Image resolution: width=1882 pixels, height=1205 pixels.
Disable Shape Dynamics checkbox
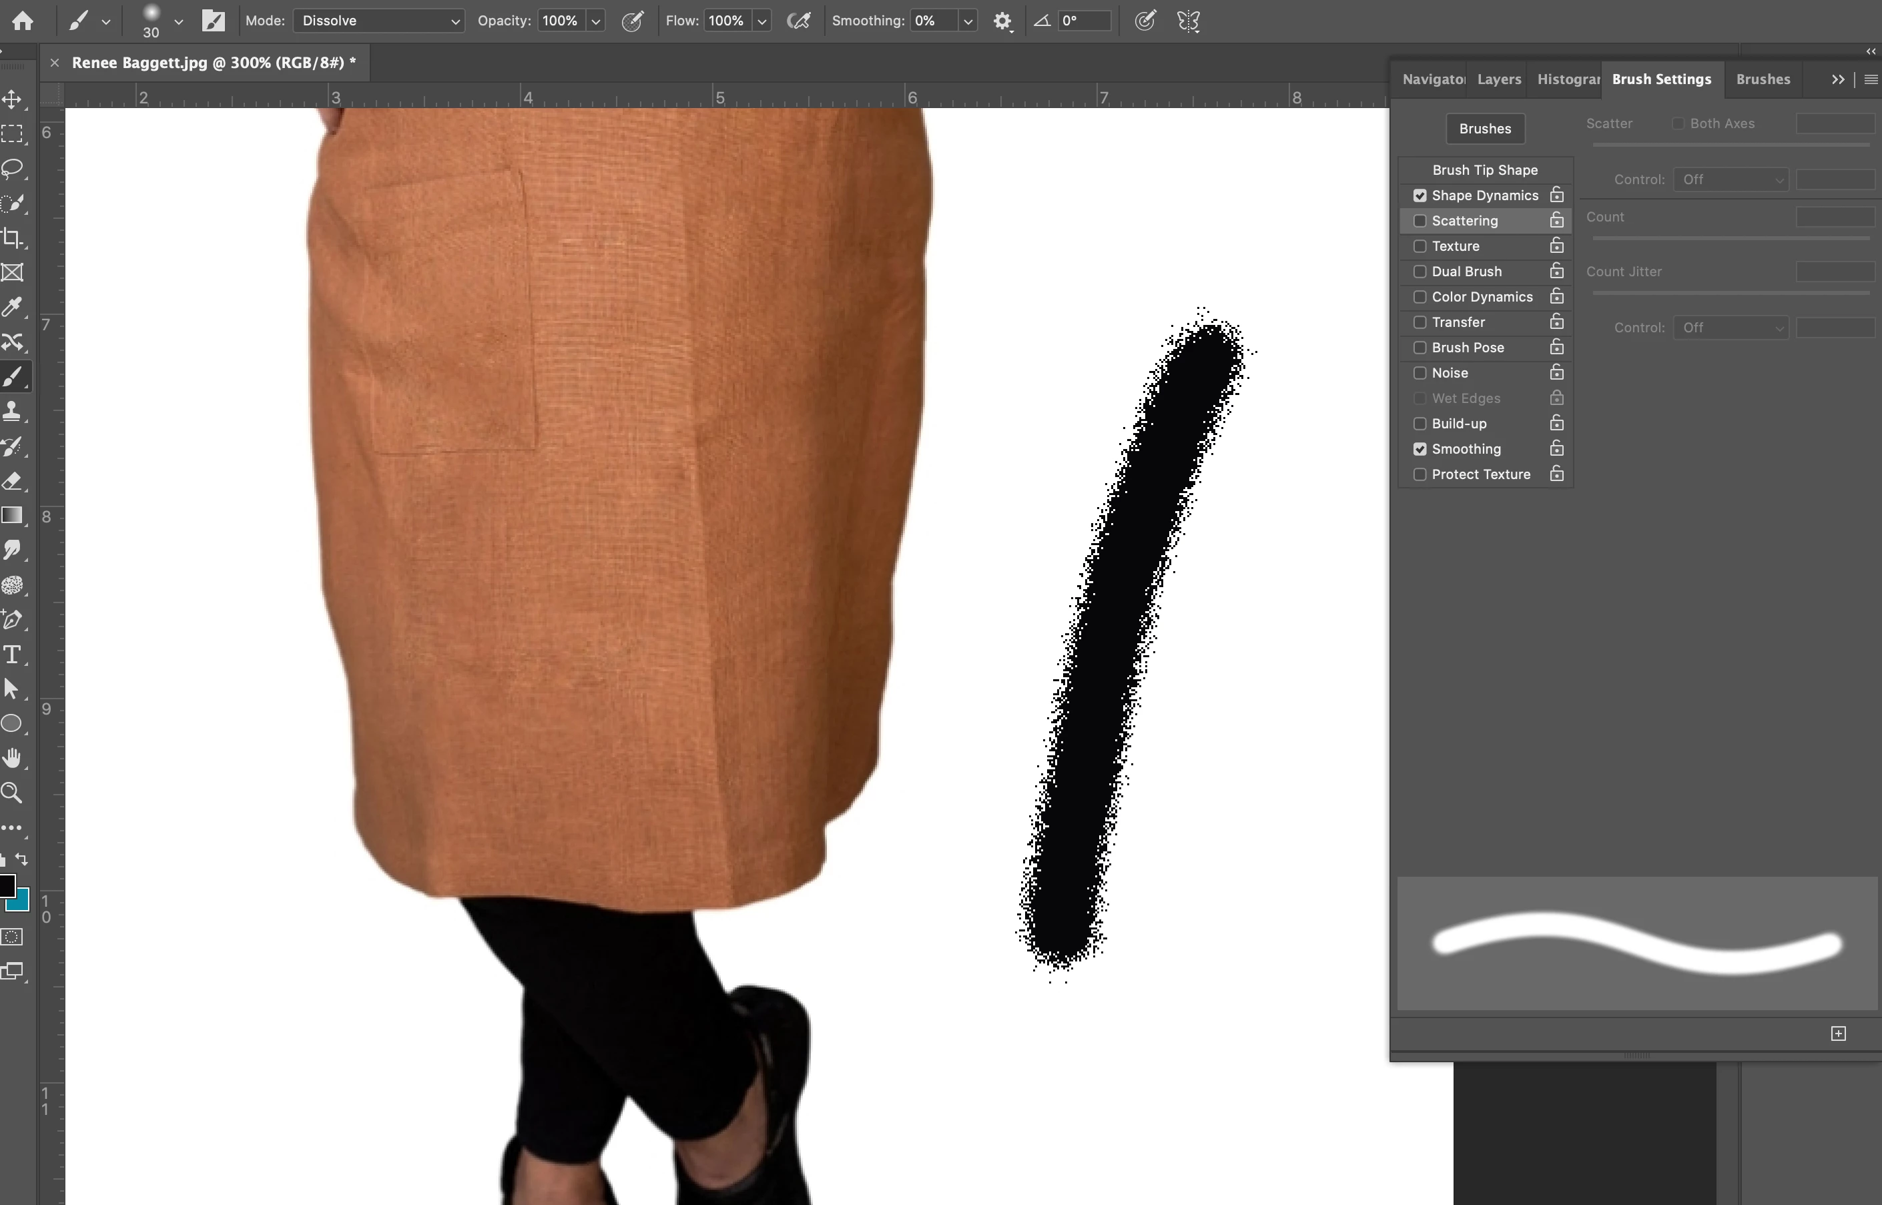click(1420, 195)
